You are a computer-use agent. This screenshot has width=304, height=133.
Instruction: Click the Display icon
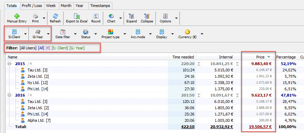click(162, 32)
